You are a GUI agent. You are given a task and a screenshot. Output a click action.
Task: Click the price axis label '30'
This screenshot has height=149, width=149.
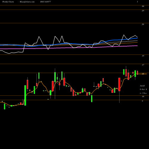pyautogui.click(x=143, y=6)
